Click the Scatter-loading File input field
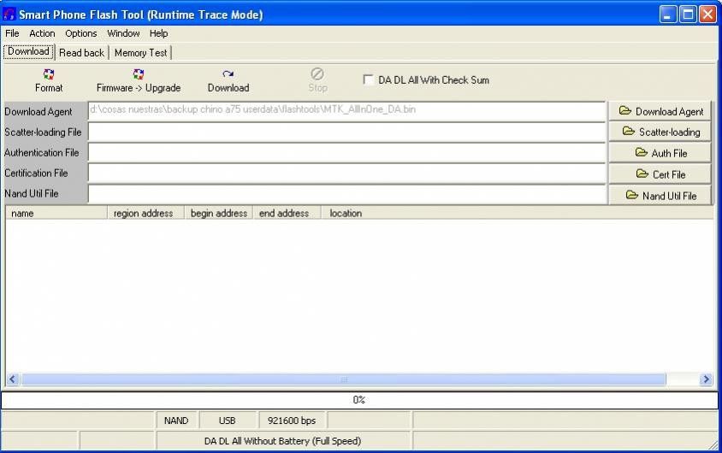Viewport: 722px width, 453px height. [346, 132]
